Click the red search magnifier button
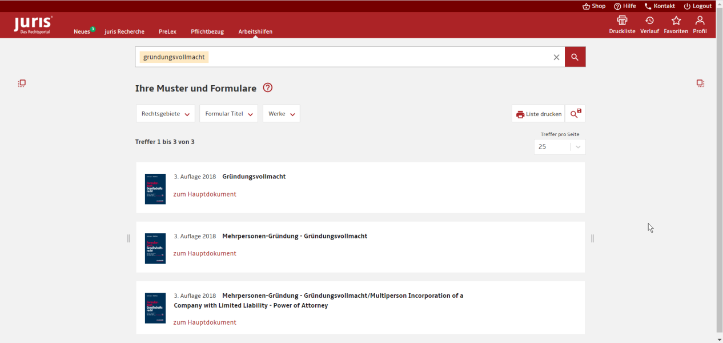The image size is (723, 343). tap(575, 57)
